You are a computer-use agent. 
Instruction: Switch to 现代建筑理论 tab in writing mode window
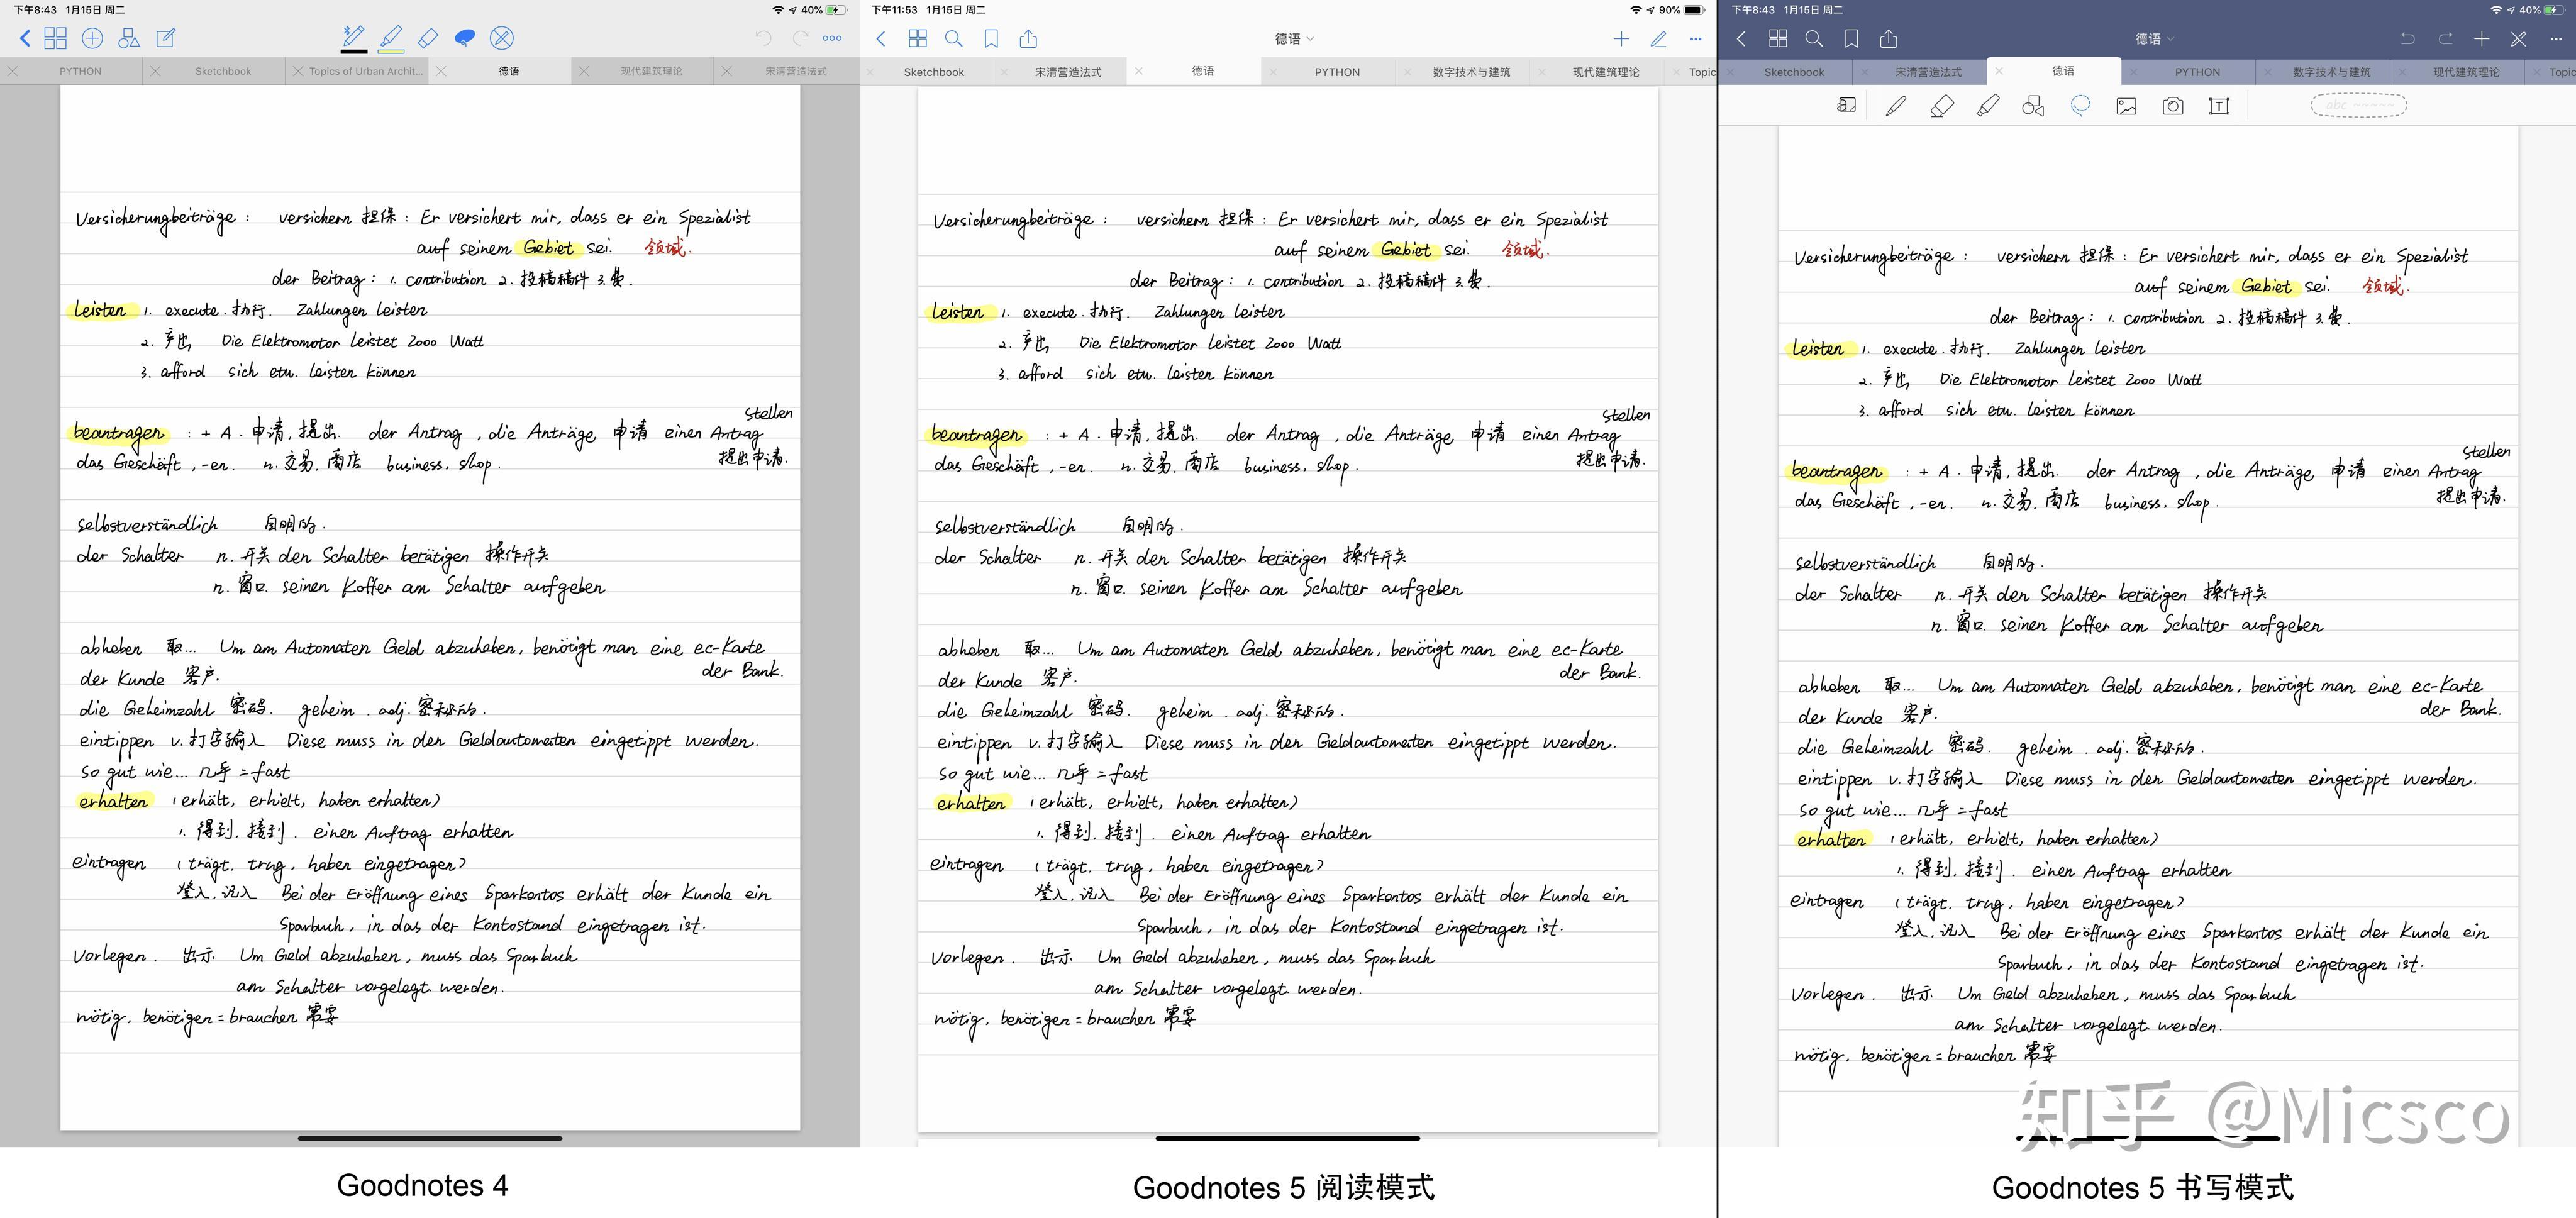pyautogui.click(x=2465, y=72)
